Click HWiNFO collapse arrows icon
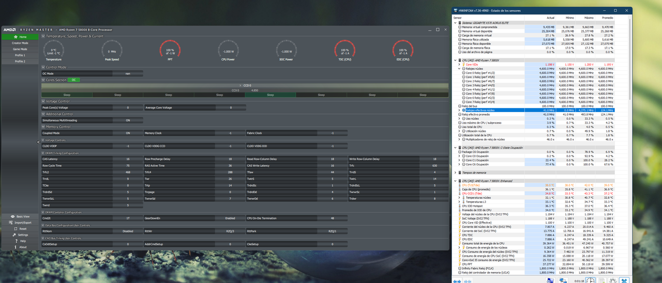Viewport: 662px width, 283px height. 468,280
